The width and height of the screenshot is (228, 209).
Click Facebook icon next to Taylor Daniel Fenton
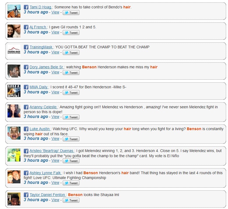coord(26,195)
